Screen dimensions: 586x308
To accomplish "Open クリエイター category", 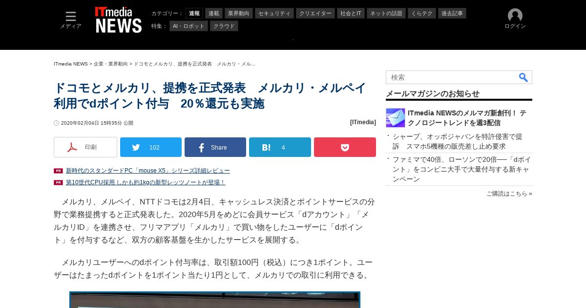I will point(315,13).
